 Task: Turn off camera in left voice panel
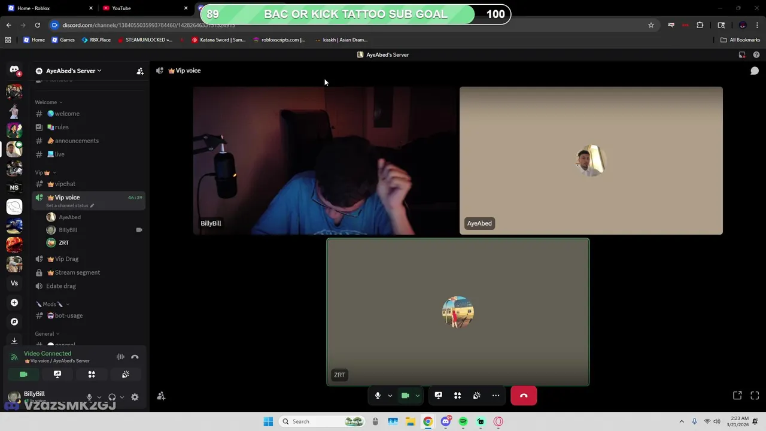pyautogui.click(x=23, y=374)
